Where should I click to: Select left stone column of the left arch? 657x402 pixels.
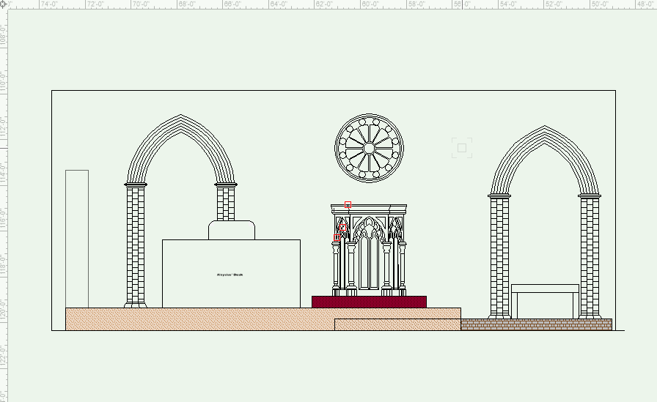click(136, 245)
